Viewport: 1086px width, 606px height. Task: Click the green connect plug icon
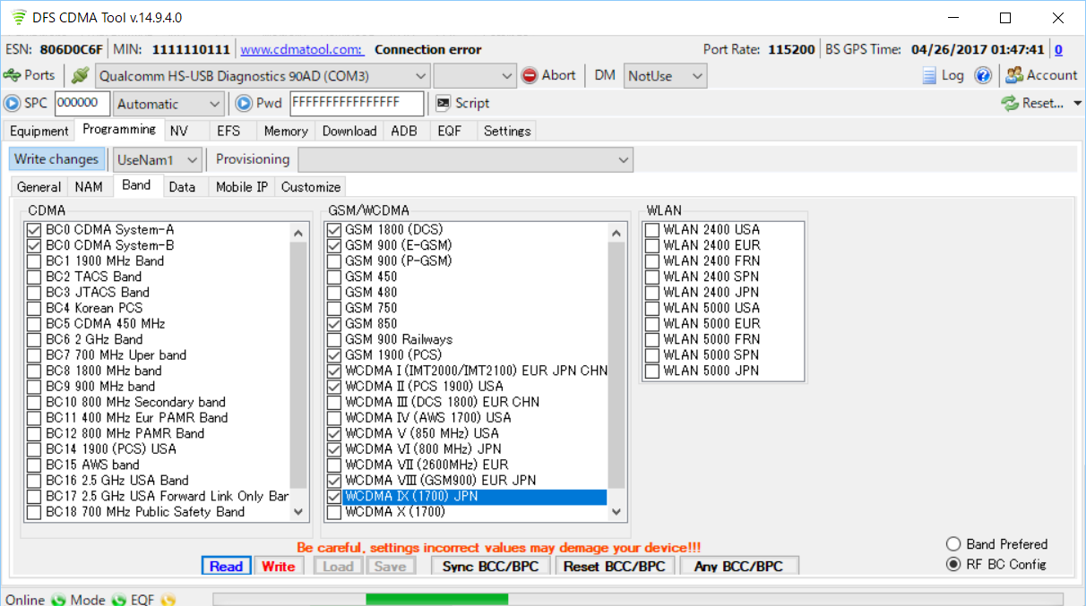81,76
